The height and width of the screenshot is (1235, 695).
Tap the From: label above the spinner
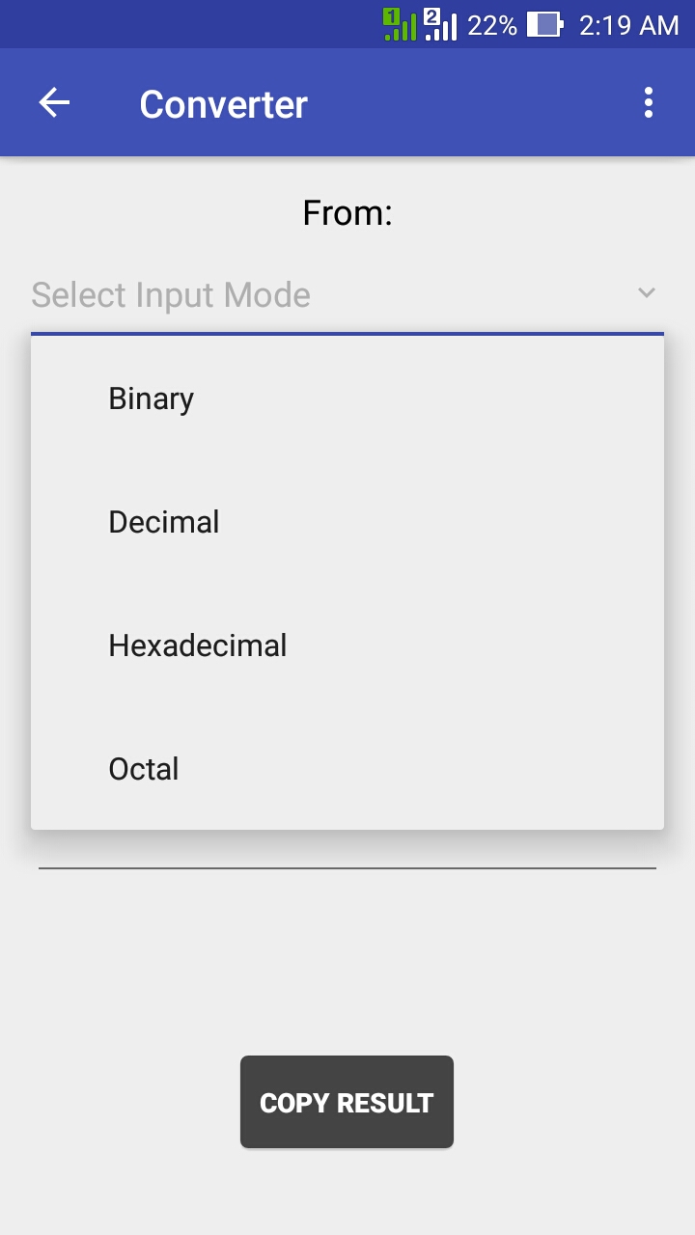pos(347,212)
